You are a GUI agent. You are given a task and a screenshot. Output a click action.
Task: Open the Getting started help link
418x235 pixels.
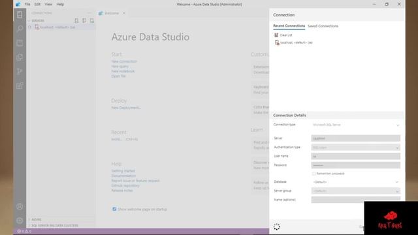coord(123,171)
